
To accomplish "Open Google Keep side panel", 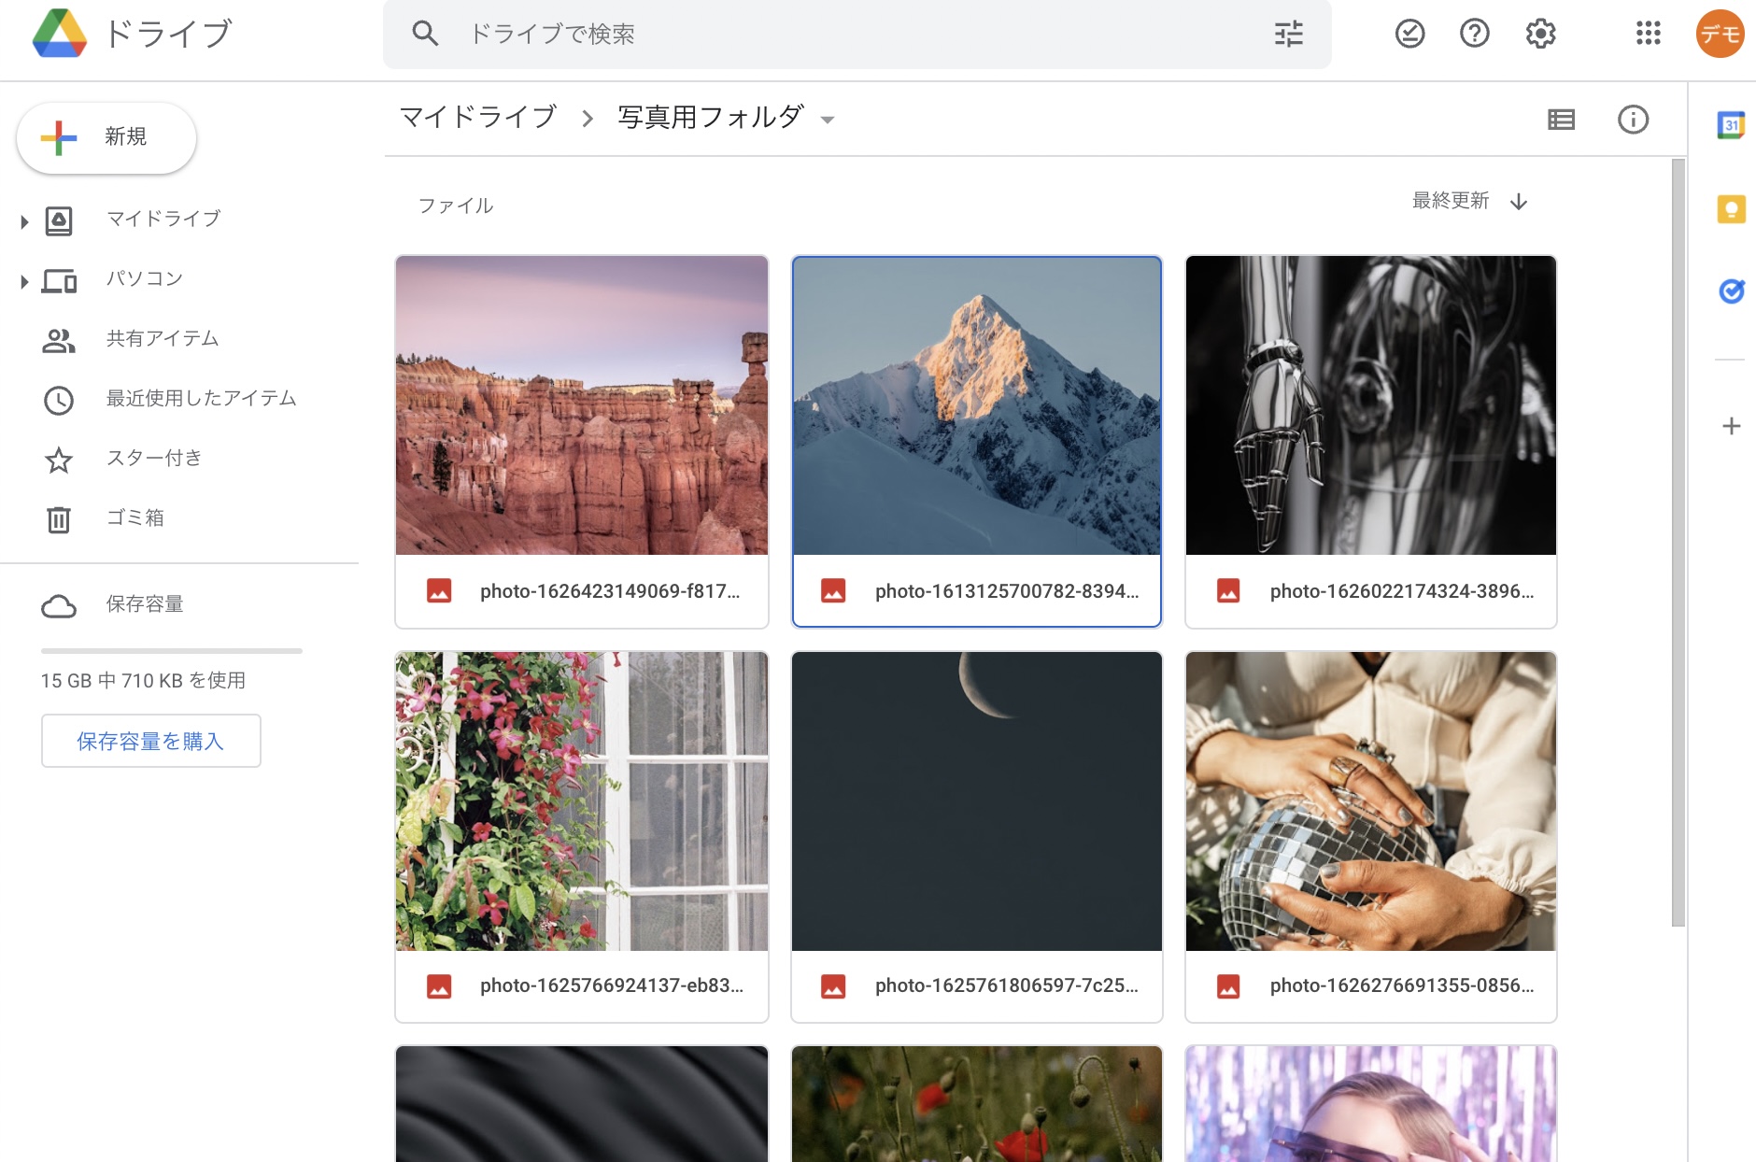I will [1731, 209].
